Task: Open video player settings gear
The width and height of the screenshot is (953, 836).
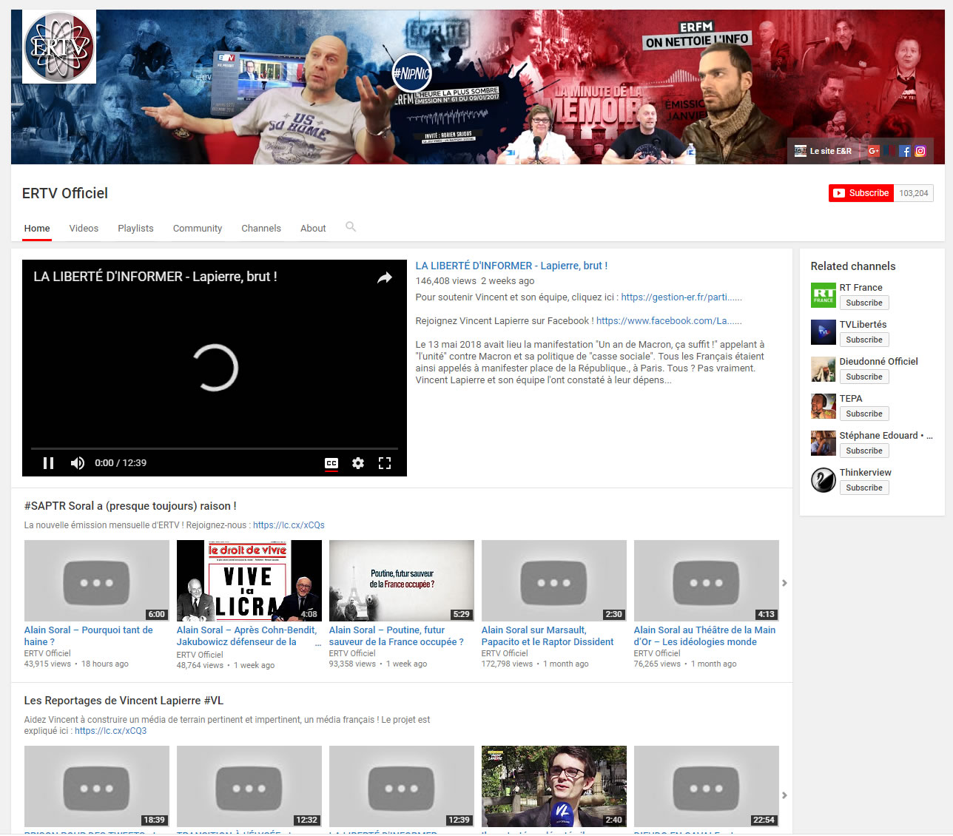Action: (x=358, y=463)
